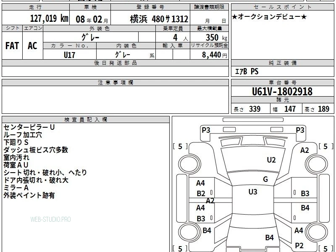Screen dimensions: 336x252
Task: Click the シフト header
Action: tap(12, 28)
